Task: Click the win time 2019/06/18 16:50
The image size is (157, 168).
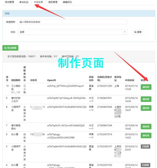Action: [131, 100]
